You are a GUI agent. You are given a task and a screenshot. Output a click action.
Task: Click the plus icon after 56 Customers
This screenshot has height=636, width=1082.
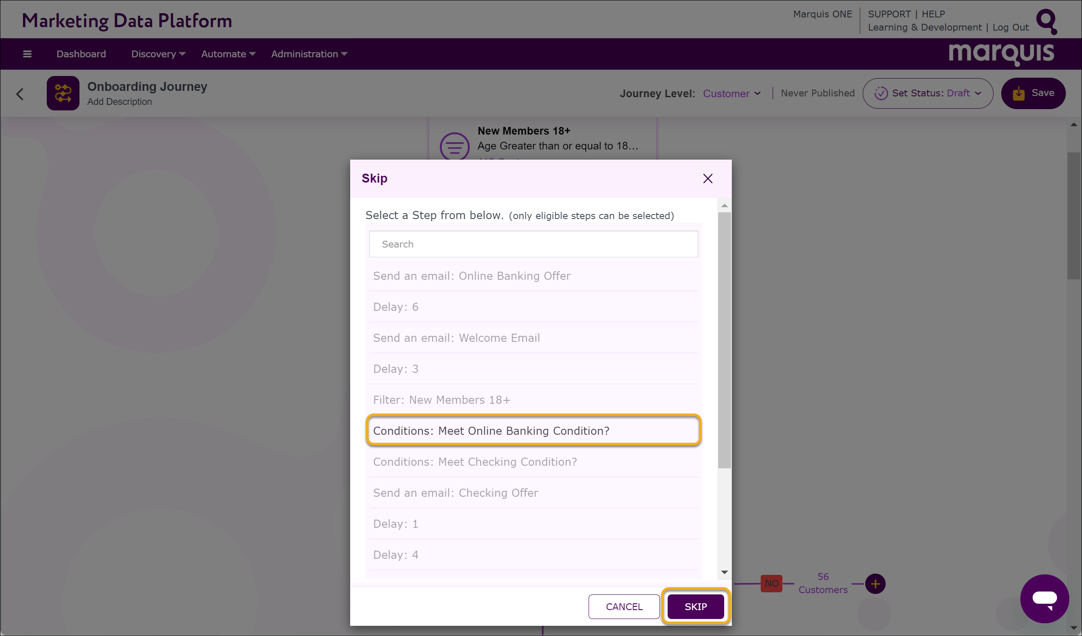point(875,584)
